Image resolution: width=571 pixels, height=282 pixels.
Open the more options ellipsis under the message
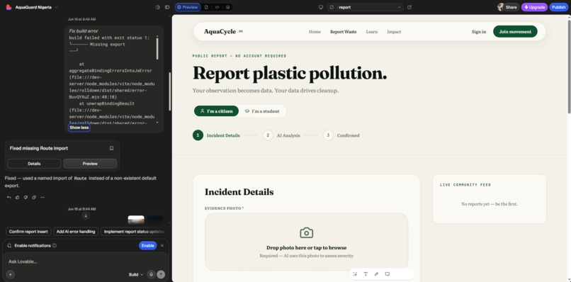(x=43, y=198)
